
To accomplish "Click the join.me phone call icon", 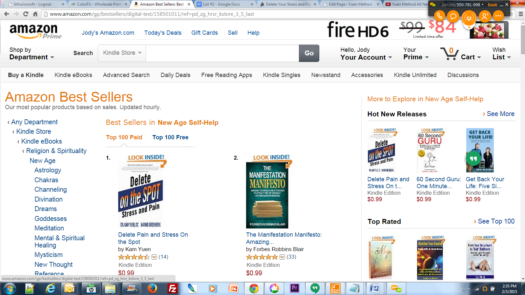I will point(439,16).
